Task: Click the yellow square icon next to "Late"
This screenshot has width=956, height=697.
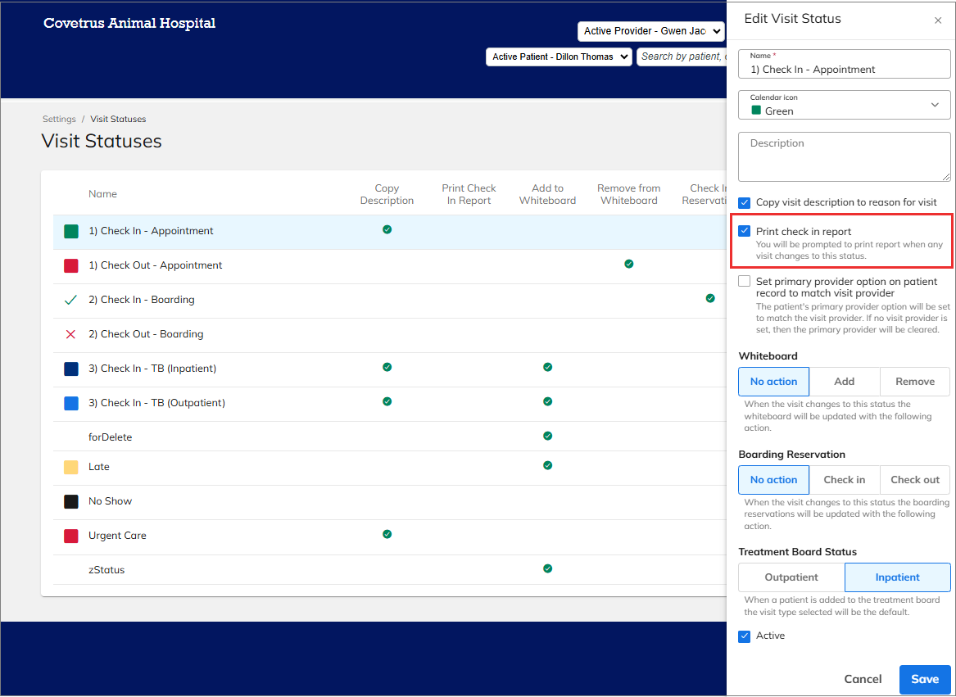Action: 70,467
